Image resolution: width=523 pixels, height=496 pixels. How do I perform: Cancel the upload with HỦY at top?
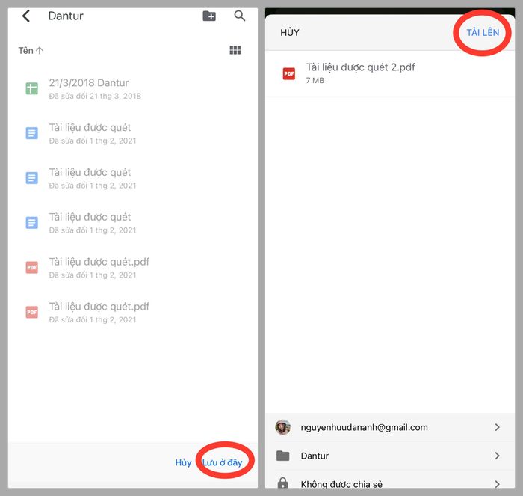[290, 33]
